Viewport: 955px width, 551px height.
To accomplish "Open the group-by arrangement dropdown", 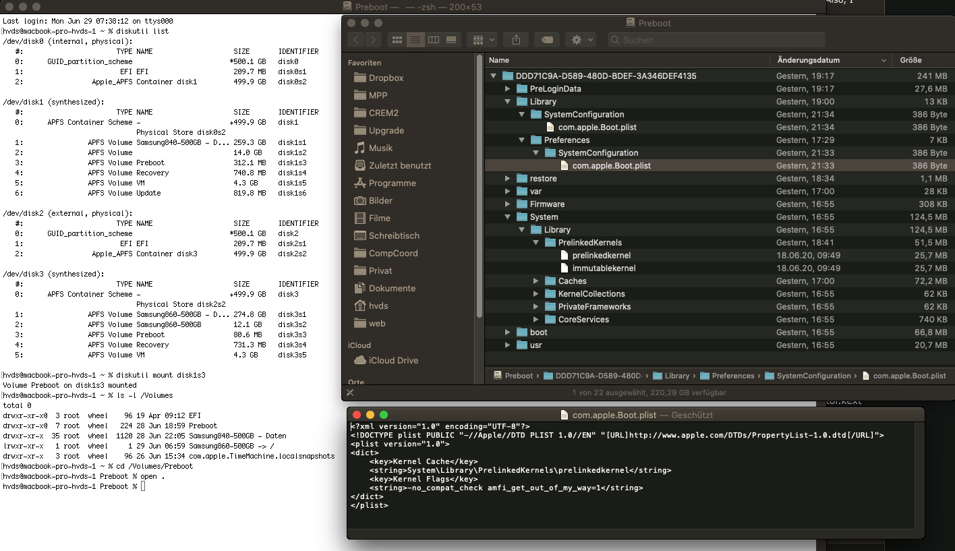I will tap(482, 40).
